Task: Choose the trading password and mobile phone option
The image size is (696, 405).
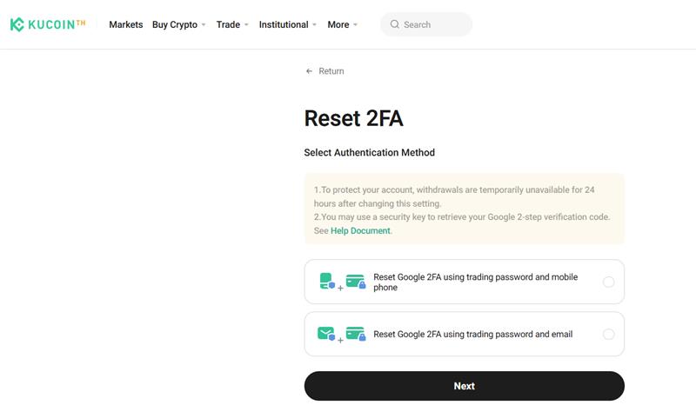Action: (475, 282)
